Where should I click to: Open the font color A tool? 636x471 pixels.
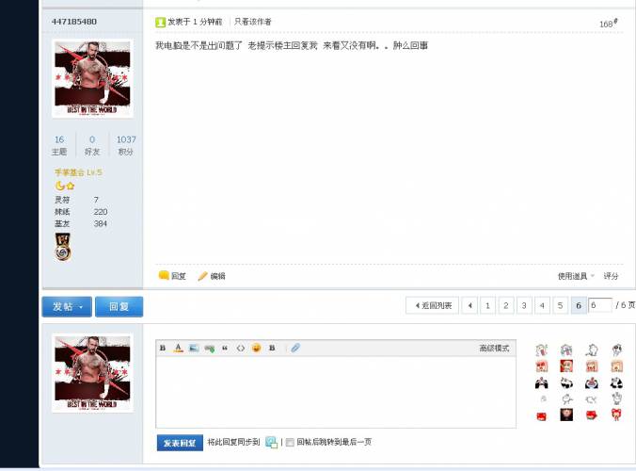click(178, 348)
